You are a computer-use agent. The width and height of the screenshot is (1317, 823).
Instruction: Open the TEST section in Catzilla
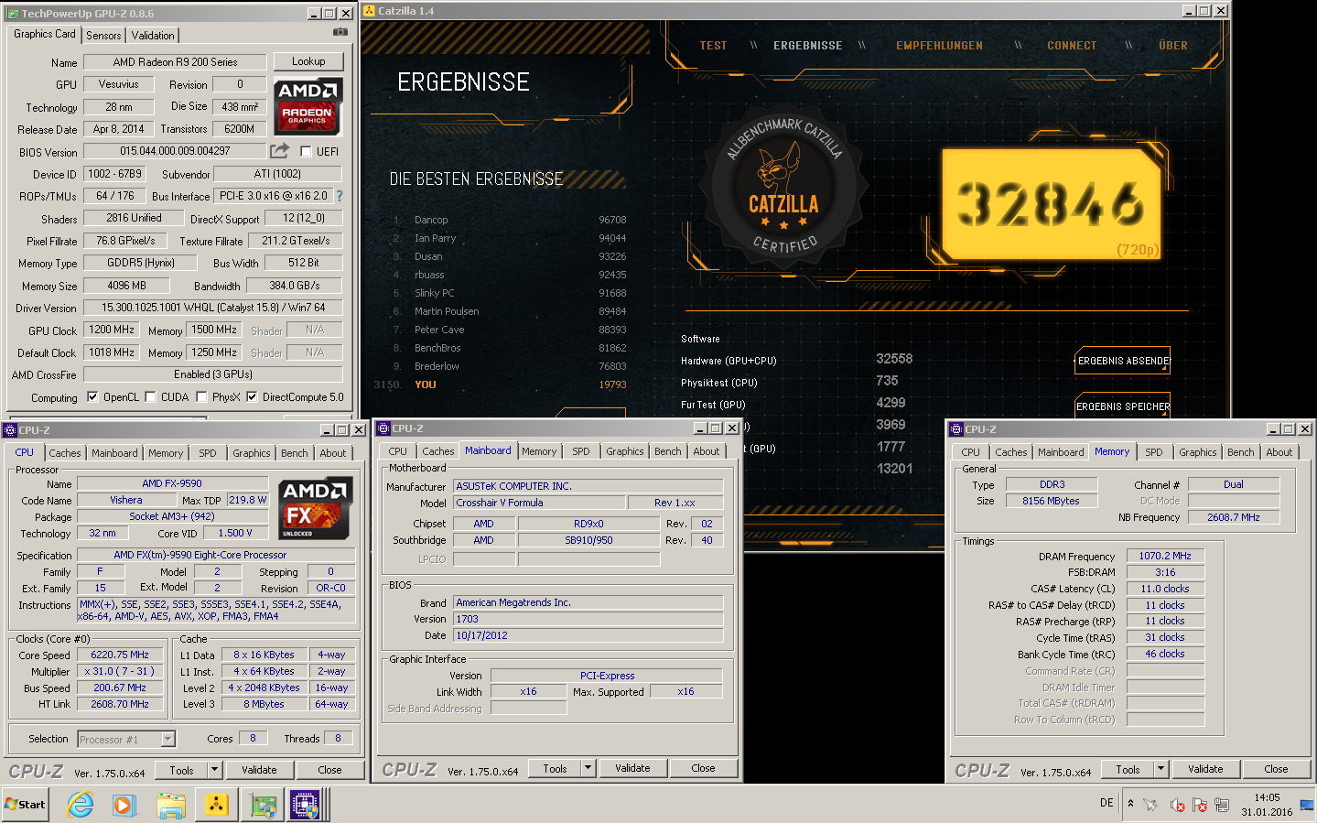tap(713, 45)
